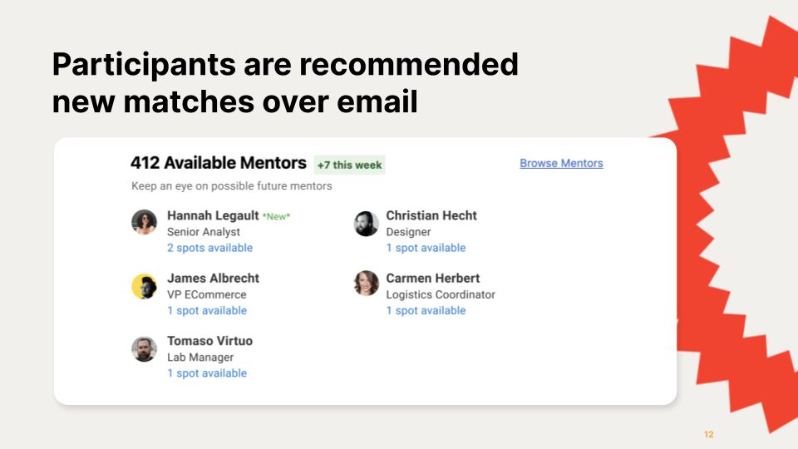Click Hannah's 2 spots available link
Image resolution: width=798 pixels, height=449 pixels.
(209, 248)
